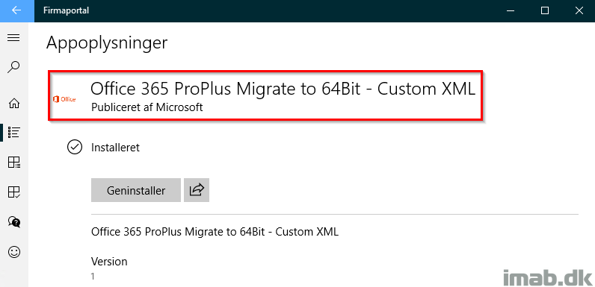This screenshot has height=287, width=595.
Task: Open the Apps list sidebar icon
Action: pos(14,132)
